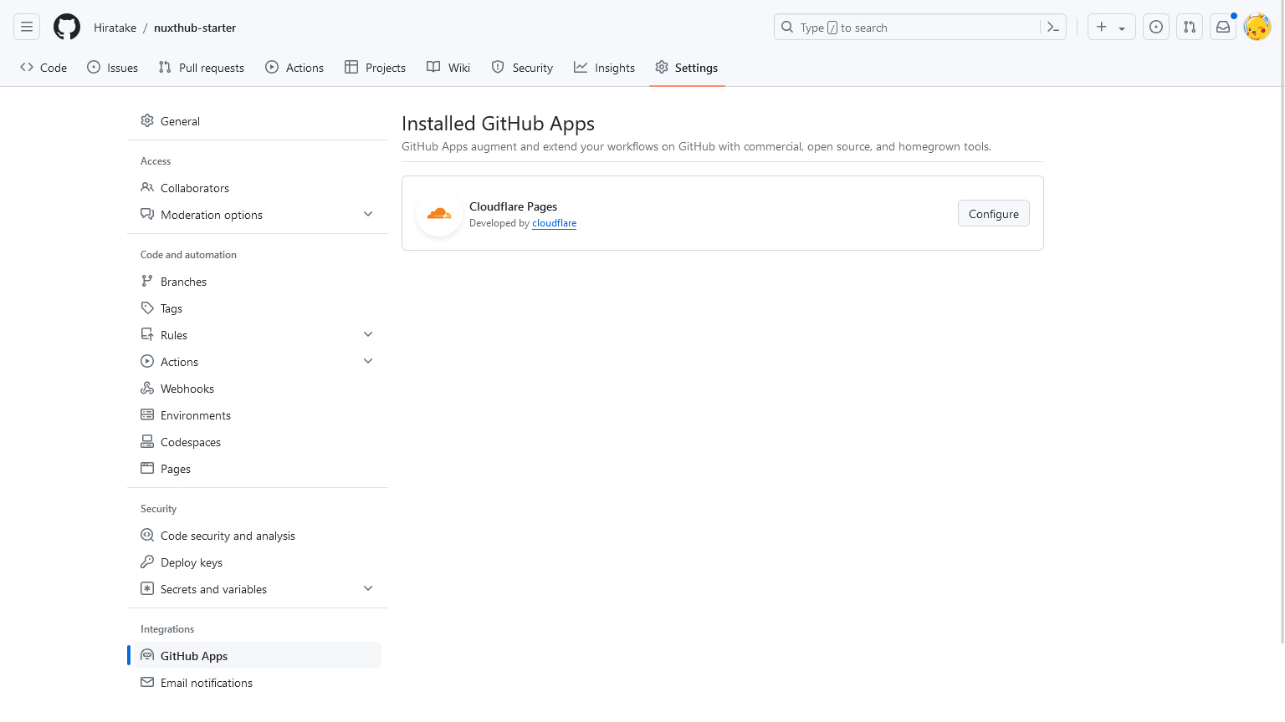This screenshot has width=1285, height=722.
Task: Open the nuxthub-starter repository link
Action: click(x=195, y=28)
